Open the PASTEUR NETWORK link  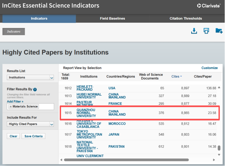tap(85, 103)
